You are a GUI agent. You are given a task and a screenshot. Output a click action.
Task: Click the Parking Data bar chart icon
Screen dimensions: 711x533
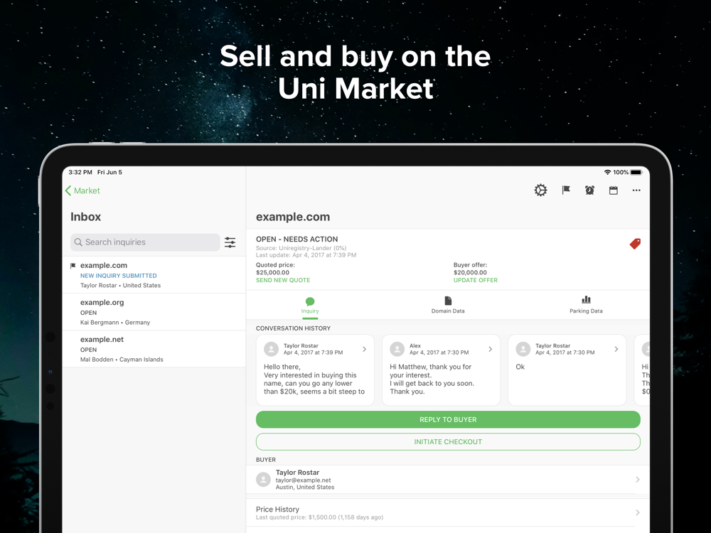(x=586, y=300)
